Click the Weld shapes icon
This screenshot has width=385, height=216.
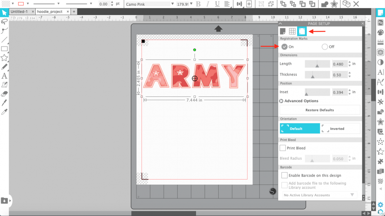pos(325,4)
